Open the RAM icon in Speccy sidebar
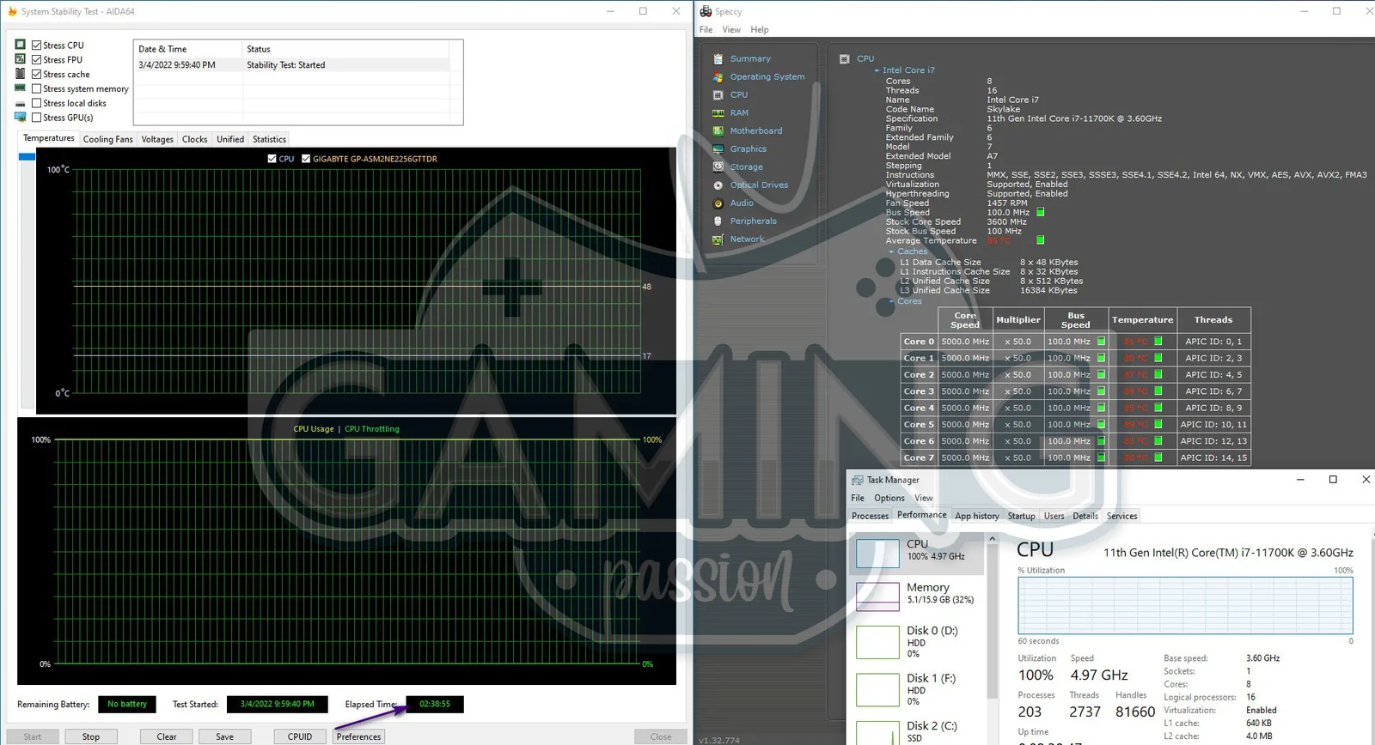 pos(718,113)
